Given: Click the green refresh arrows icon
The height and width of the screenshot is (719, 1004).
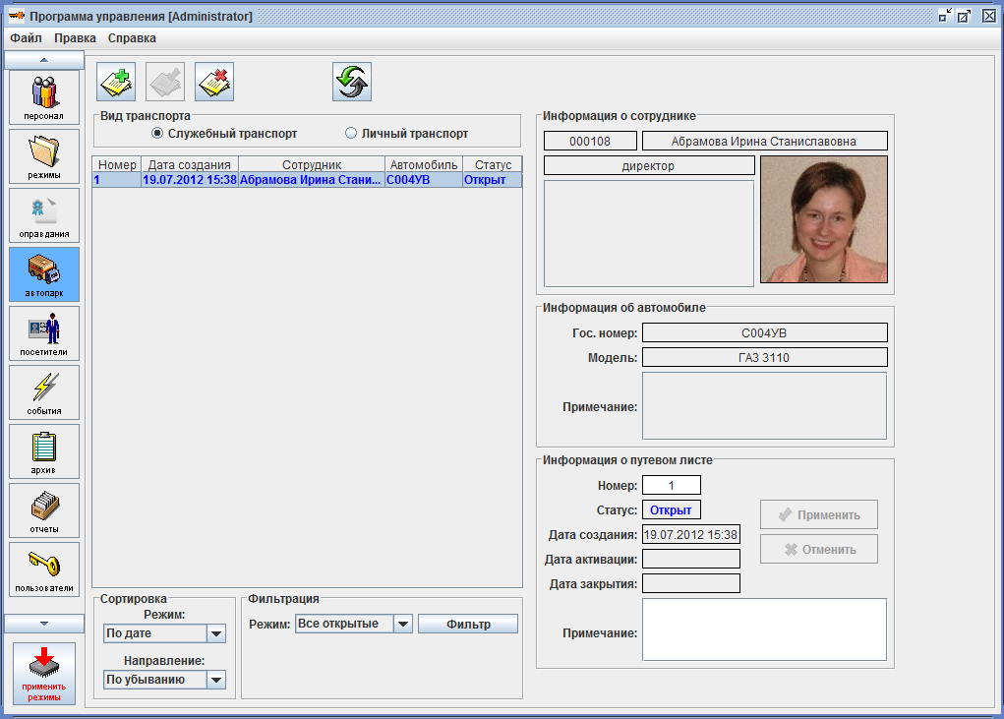Looking at the screenshot, I should (x=352, y=83).
